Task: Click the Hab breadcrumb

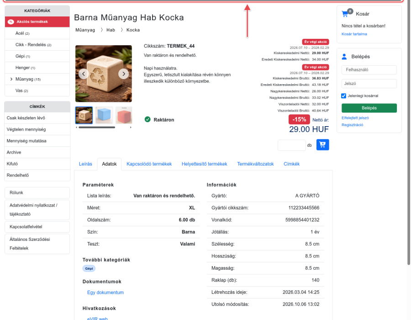Action: pos(111,30)
